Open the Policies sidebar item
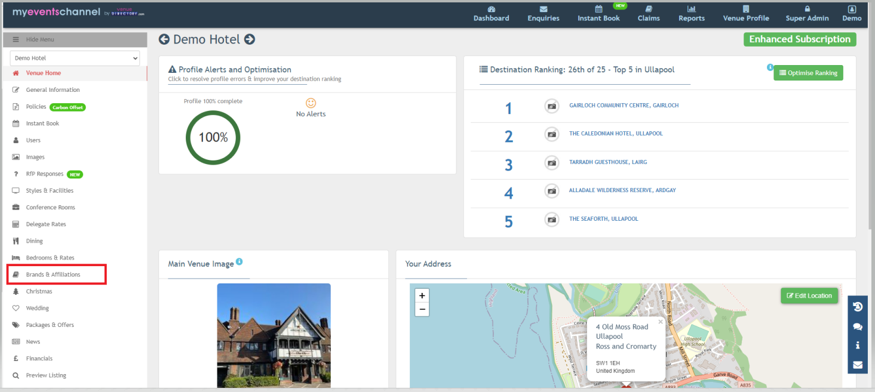875x392 pixels. (x=36, y=107)
